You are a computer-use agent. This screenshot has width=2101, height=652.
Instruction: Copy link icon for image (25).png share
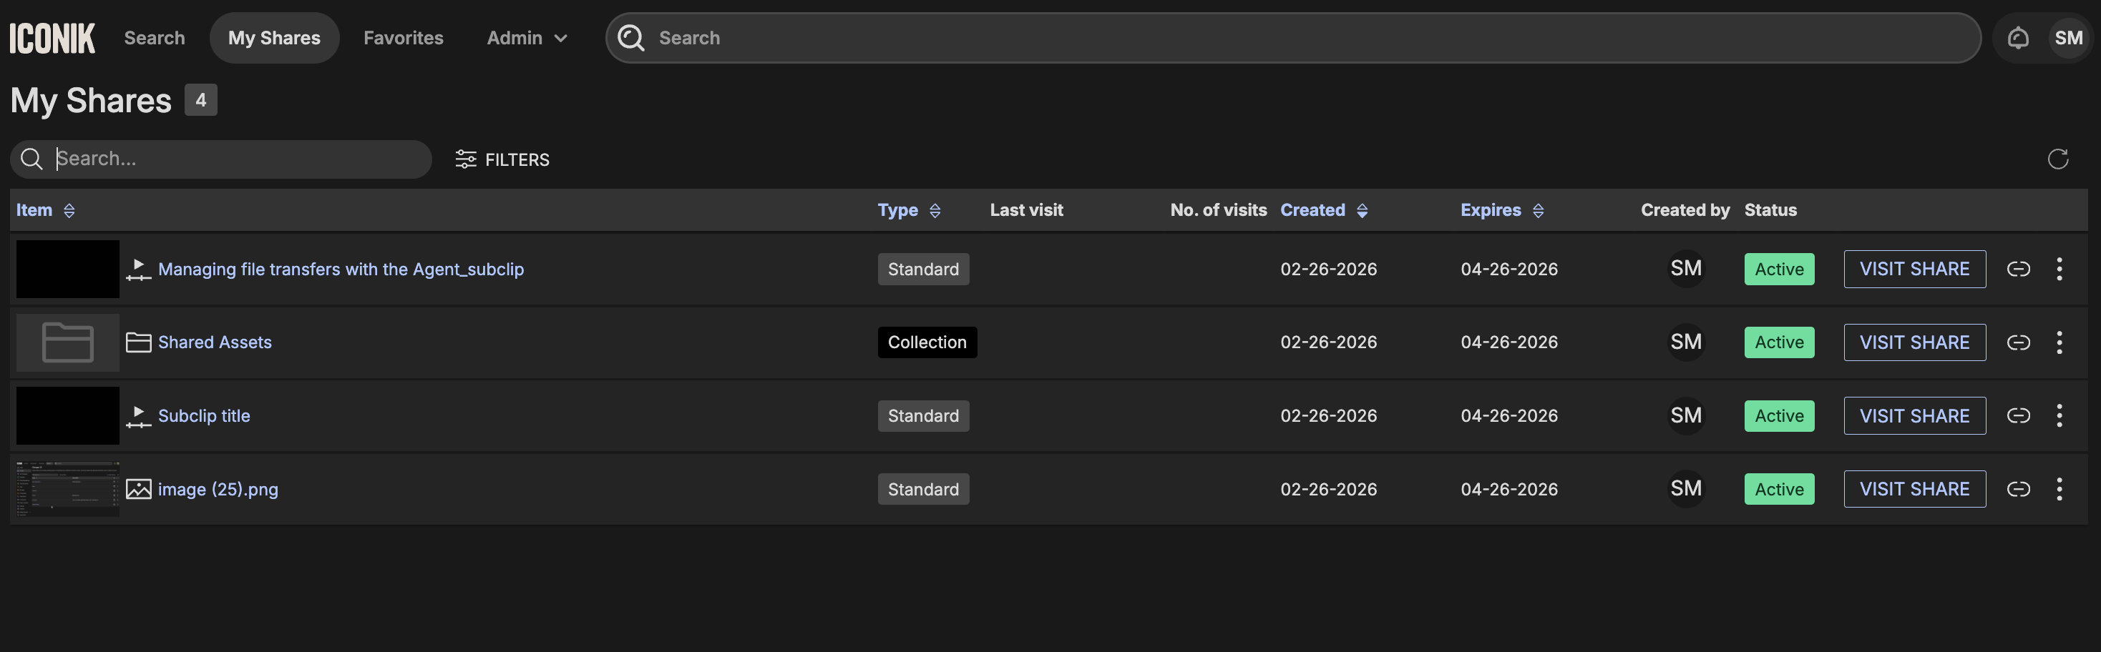(x=2018, y=489)
